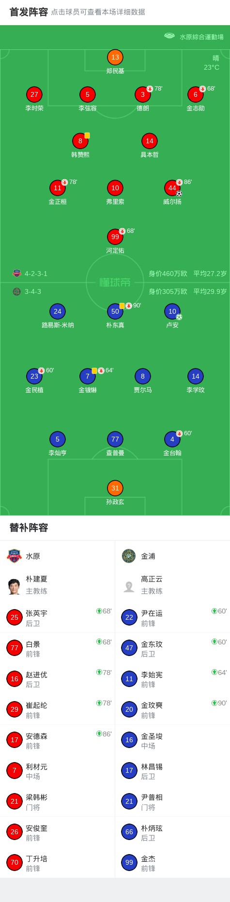The height and width of the screenshot is (902, 230).
Task: Select blue jersey 50 朴东真
Action: click(115, 311)
